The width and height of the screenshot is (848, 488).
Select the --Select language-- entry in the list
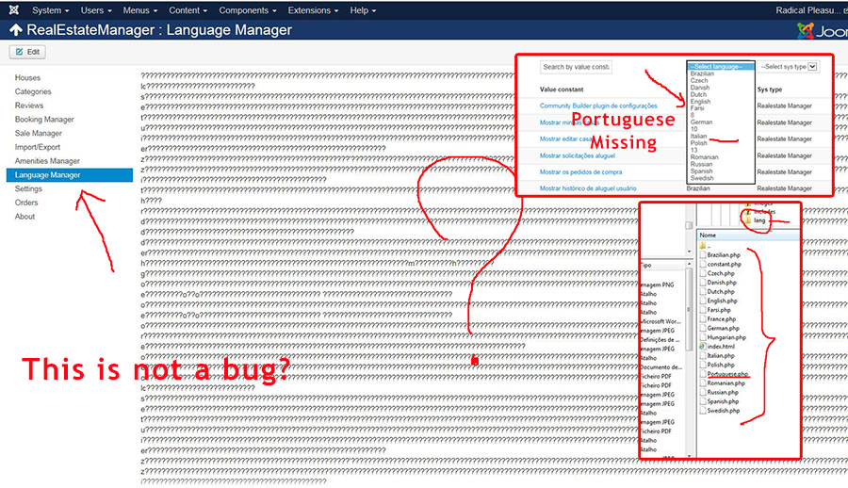721,66
